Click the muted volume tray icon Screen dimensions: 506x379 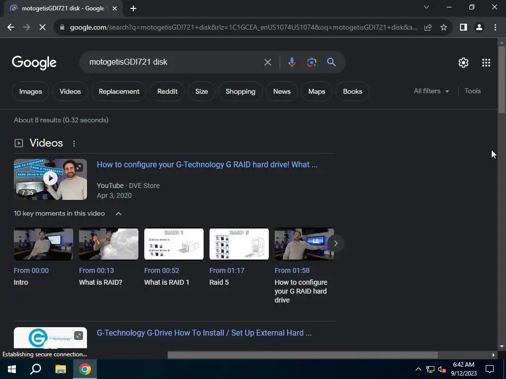click(x=442, y=370)
